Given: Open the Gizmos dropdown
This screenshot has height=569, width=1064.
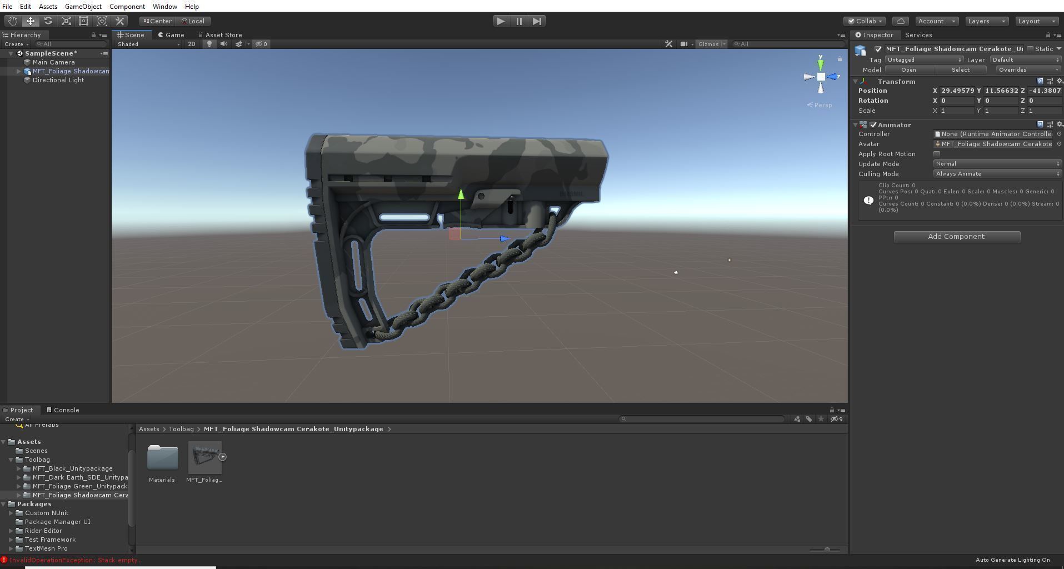Looking at the screenshot, I should (711, 44).
